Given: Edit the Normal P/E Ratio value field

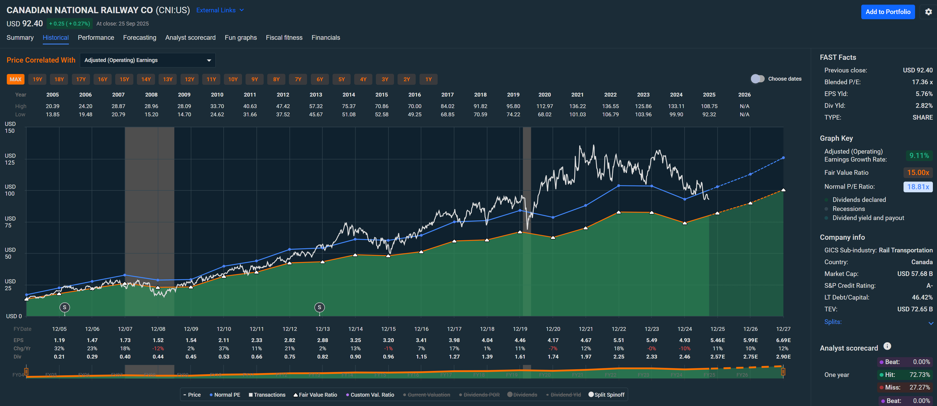Looking at the screenshot, I should 918,187.
